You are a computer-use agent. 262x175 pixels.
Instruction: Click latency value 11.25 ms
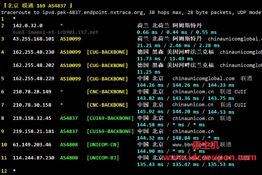148,72
